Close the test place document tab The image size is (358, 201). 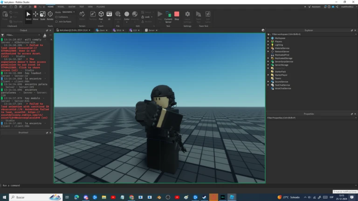coord(89,30)
